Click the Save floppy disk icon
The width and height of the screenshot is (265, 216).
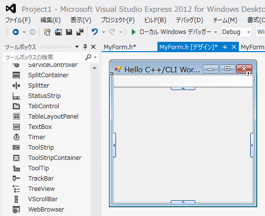(x=69, y=32)
